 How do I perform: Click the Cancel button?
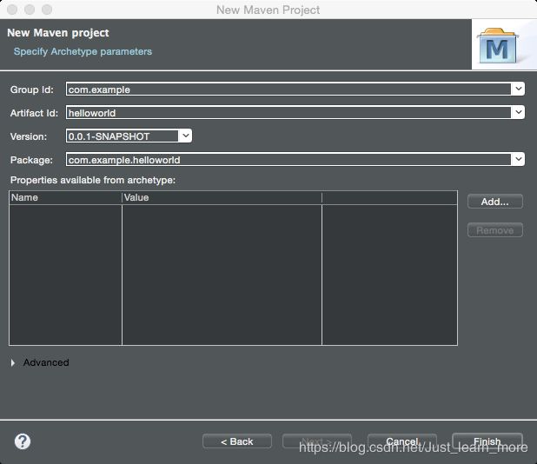coord(402,441)
